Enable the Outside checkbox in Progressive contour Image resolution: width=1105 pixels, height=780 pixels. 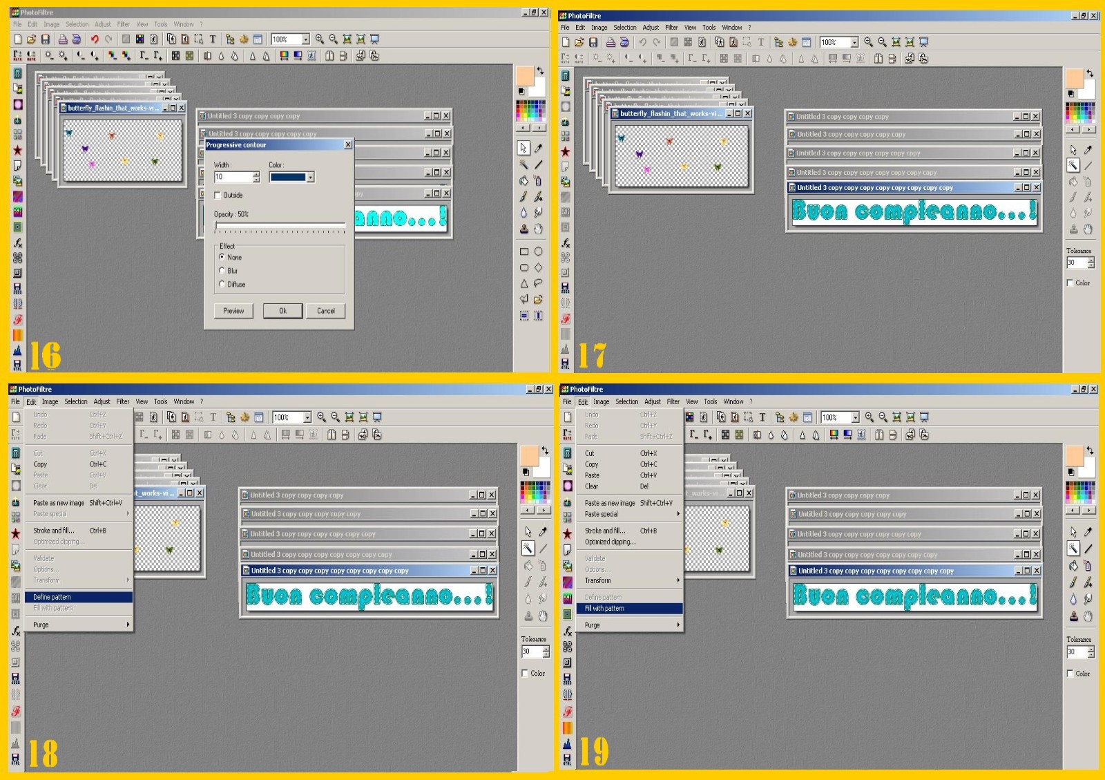pos(218,196)
